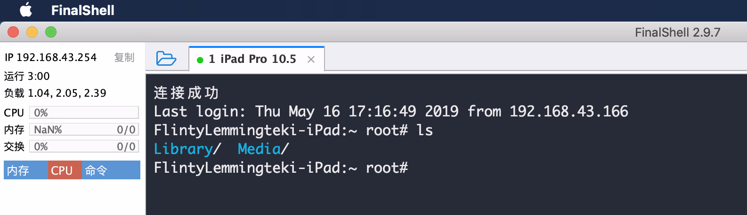
Task: Open the connection manager folder icon
Action: click(x=166, y=59)
